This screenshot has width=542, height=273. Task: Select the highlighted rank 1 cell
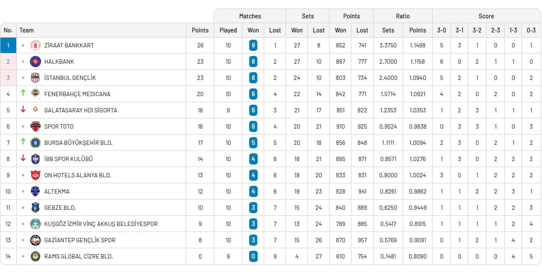coord(8,45)
